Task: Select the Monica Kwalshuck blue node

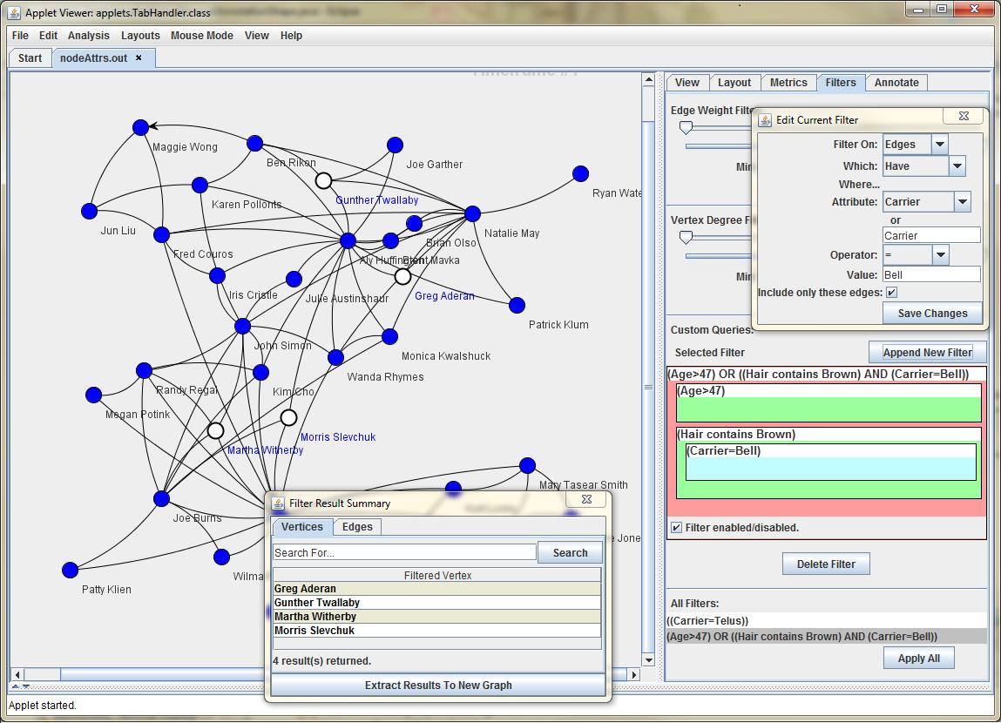Action: [390, 336]
